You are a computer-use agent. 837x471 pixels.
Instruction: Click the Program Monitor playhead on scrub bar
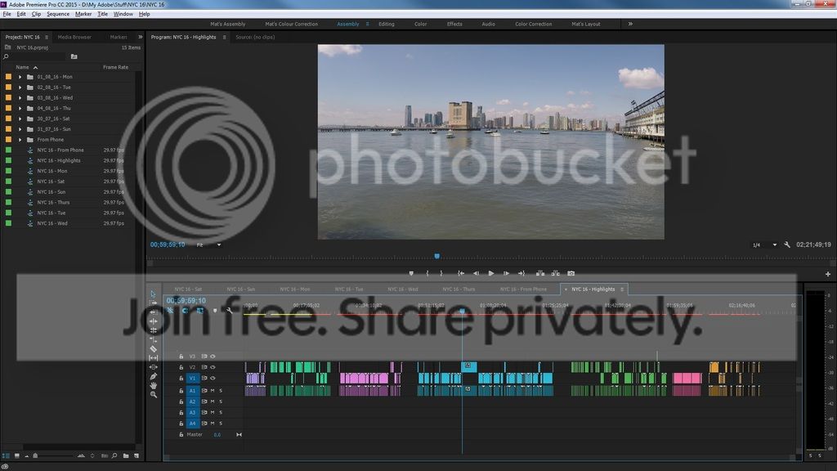tap(436, 256)
